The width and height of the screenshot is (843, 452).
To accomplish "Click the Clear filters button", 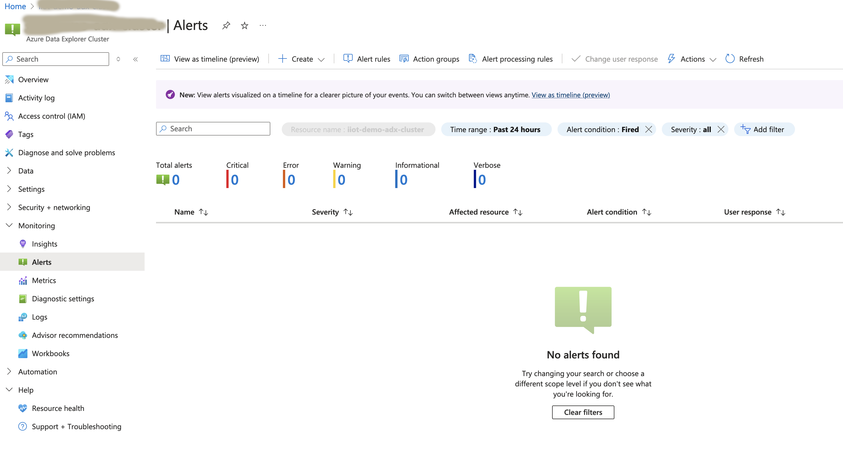I will (583, 412).
